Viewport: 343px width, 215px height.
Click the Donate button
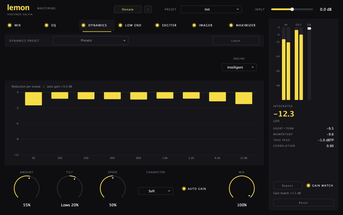coord(128,9)
